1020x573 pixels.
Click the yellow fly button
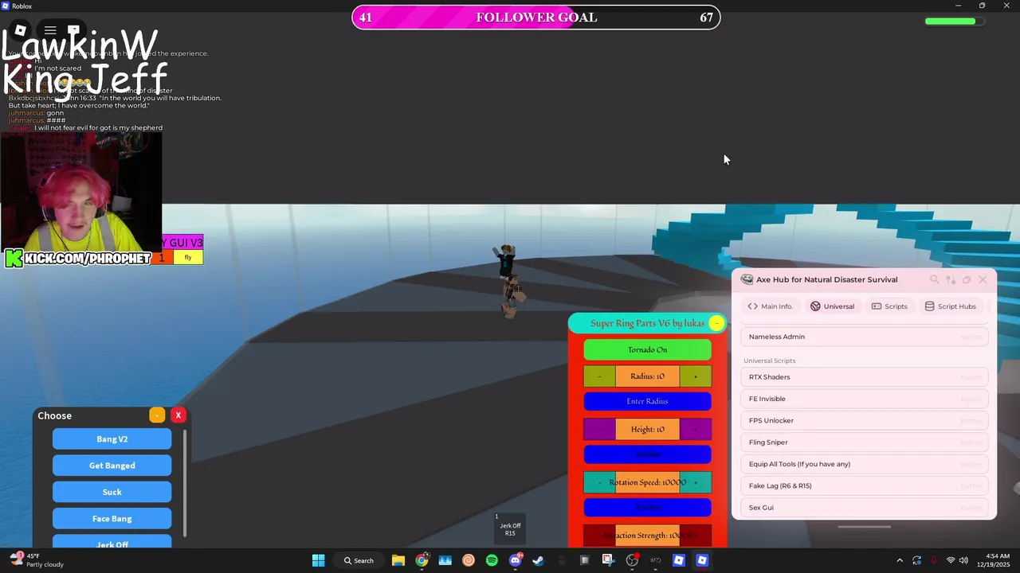(188, 257)
